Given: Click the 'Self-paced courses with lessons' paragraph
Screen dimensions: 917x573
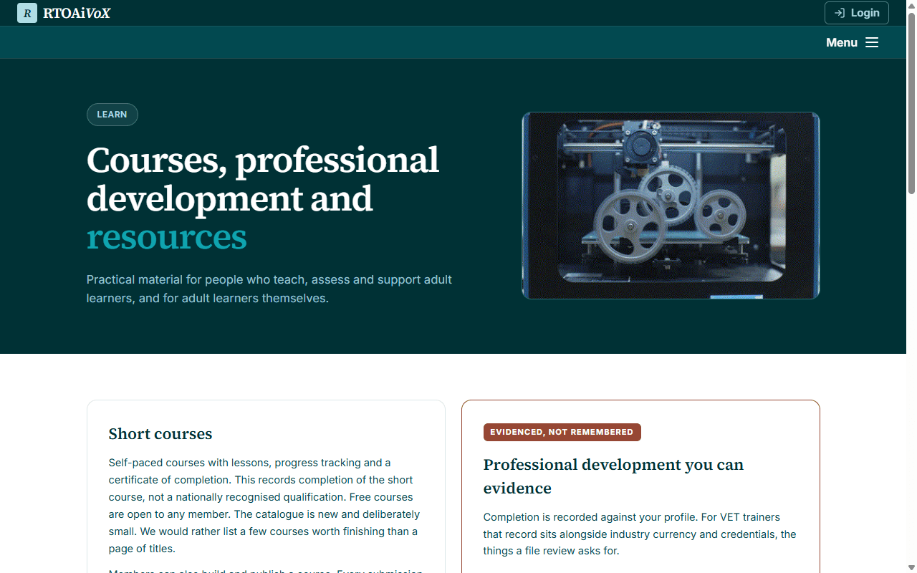Looking at the screenshot, I should coord(264,506).
